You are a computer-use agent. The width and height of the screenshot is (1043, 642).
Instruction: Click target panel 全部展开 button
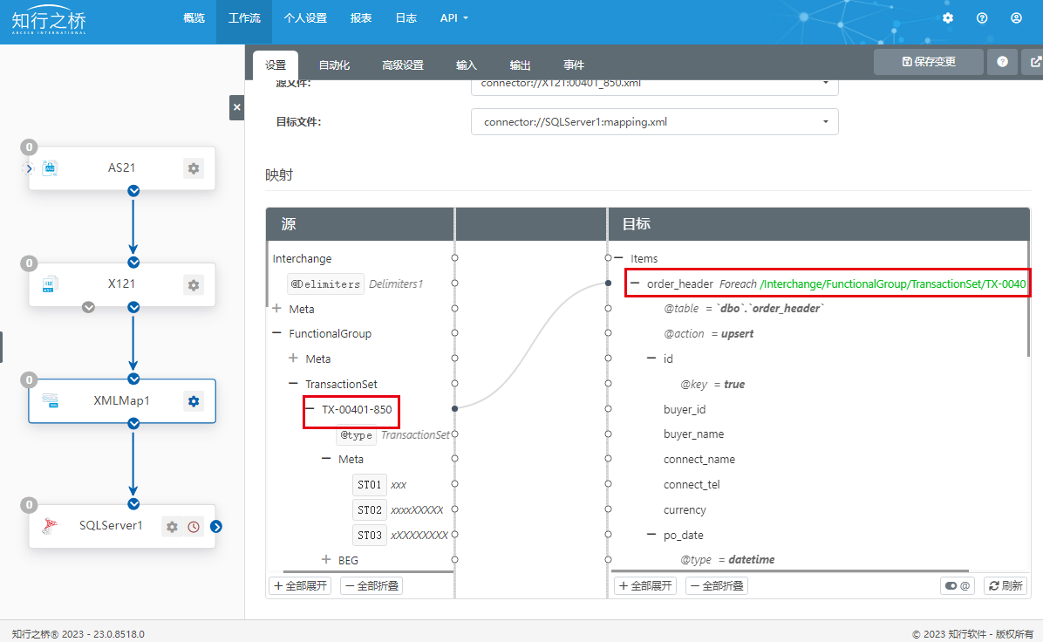[645, 585]
